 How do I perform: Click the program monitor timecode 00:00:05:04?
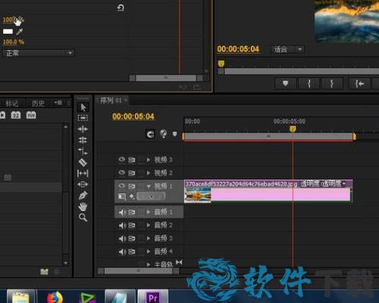tap(238, 49)
